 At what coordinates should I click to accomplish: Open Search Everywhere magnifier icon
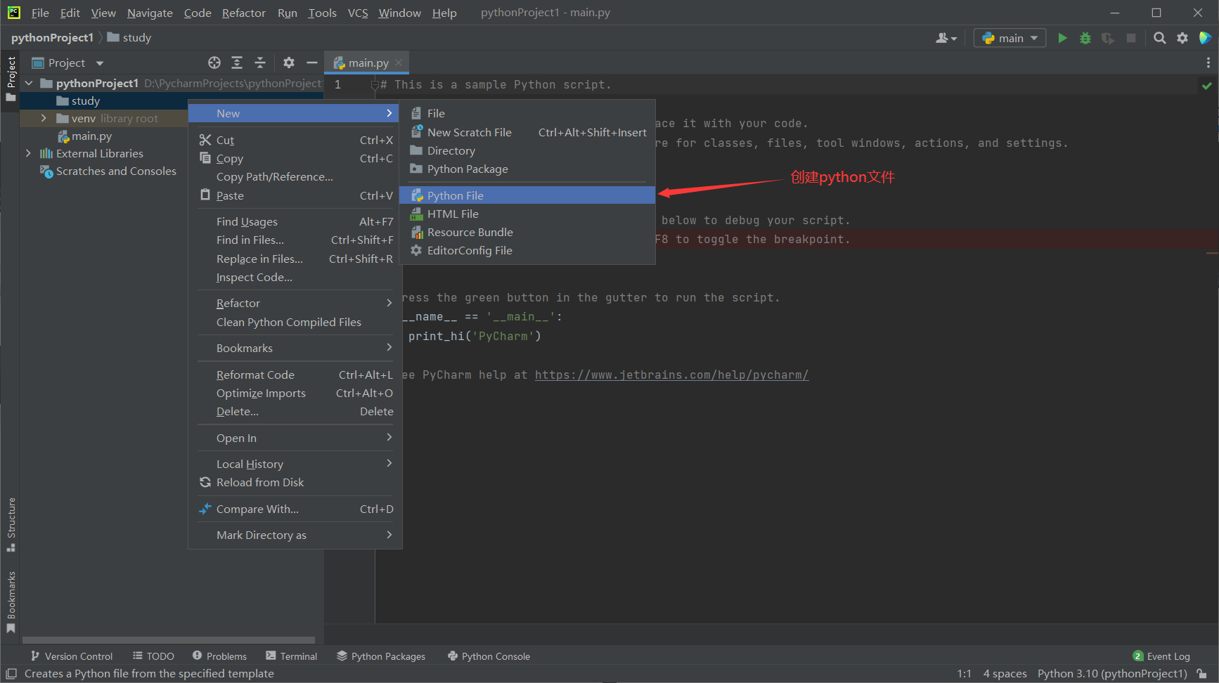click(x=1160, y=38)
